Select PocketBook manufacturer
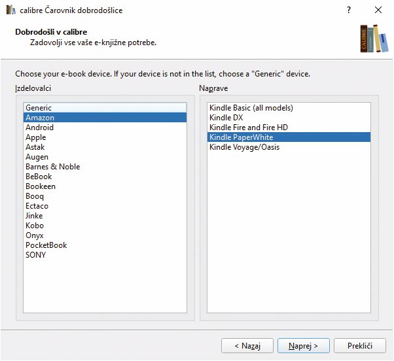Screen dimensions: 394x361 point(105,245)
